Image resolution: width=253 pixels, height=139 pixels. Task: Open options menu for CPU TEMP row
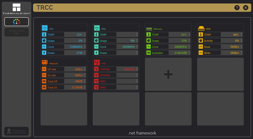[x=85, y=35]
